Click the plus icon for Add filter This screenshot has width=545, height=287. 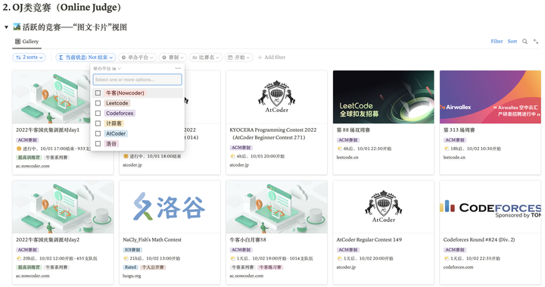(x=260, y=58)
